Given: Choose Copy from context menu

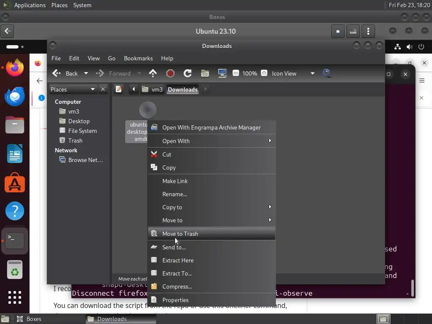Looking at the screenshot, I should pos(212,167).
